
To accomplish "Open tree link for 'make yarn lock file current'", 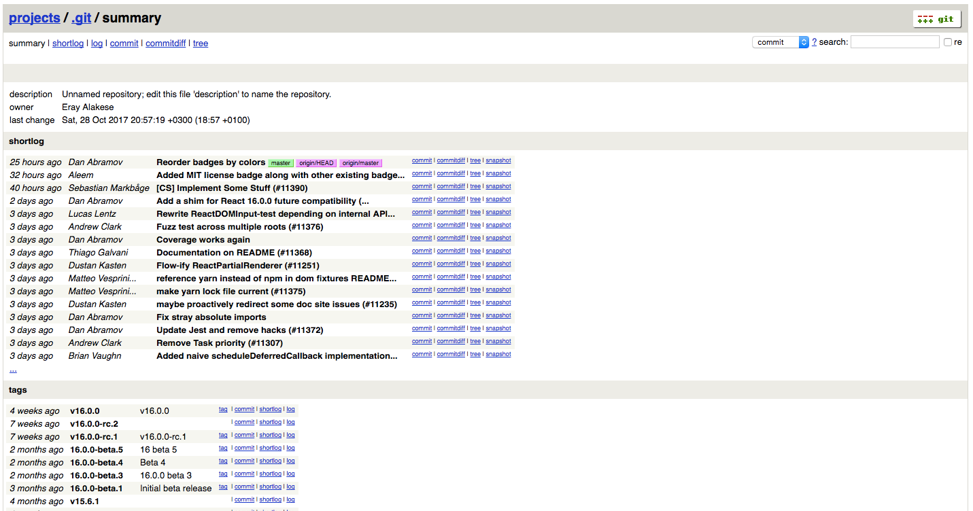I will (475, 289).
